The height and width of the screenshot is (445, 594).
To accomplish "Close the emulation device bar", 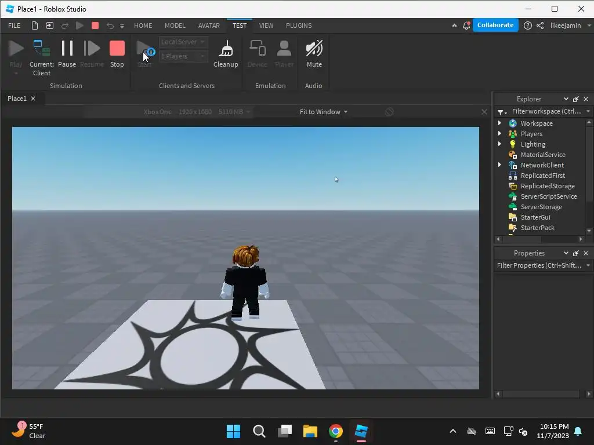I will tap(484, 112).
